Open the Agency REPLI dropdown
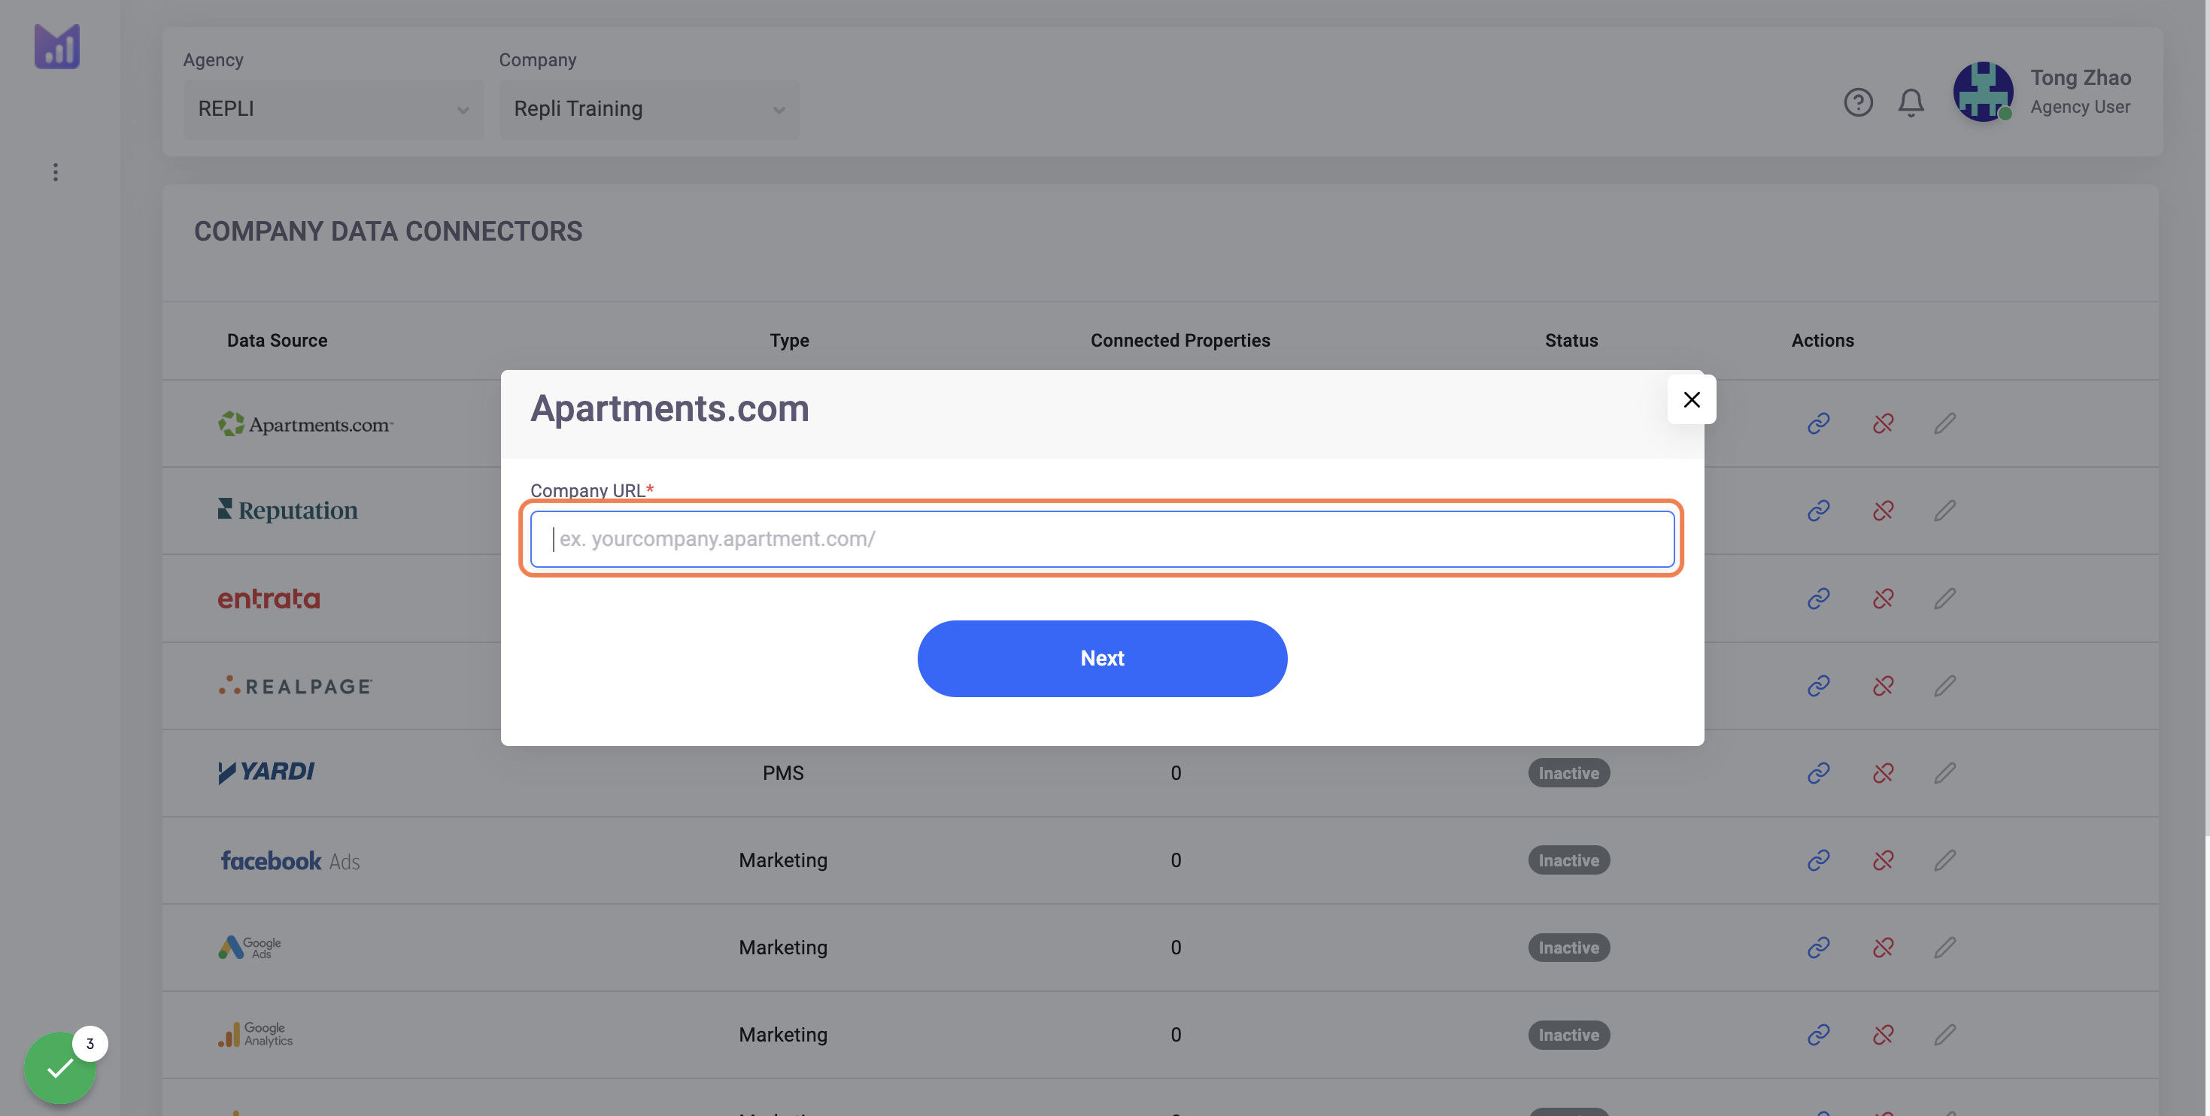Viewport: 2210px width, 1116px height. point(333,109)
